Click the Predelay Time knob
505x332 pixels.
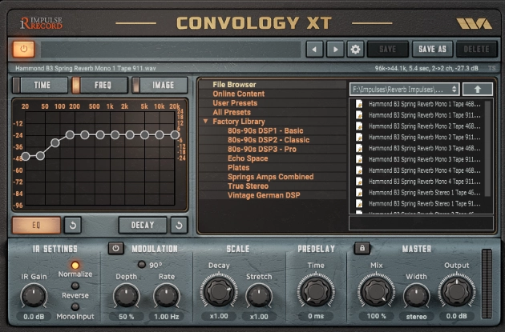(x=316, y=291)
